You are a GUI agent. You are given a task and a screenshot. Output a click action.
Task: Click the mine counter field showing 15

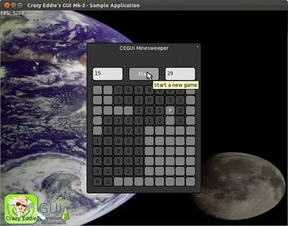pyautogui.click(x=107, y=74)
